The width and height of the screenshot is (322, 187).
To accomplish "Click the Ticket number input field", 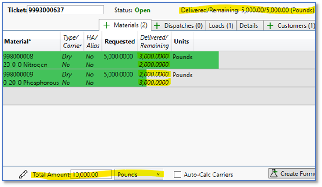I will (65, 10).
